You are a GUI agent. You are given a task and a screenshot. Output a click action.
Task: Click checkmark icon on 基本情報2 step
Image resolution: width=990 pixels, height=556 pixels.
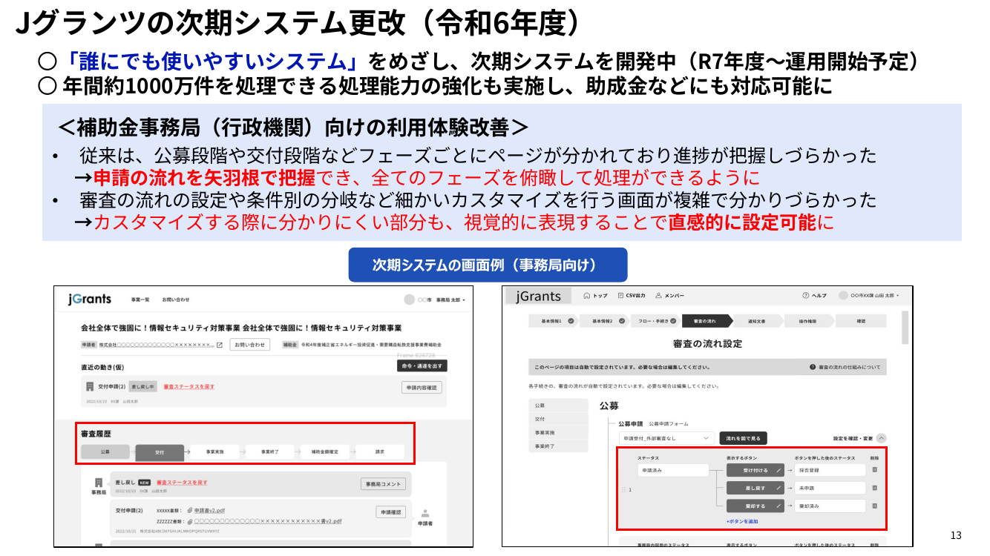pos(620,322)
